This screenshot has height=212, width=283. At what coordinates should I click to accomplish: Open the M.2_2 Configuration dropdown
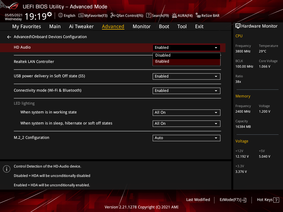187,138
